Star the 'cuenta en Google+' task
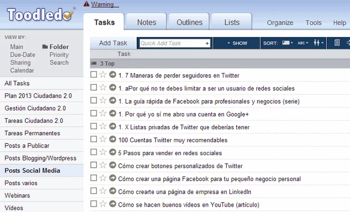This screenshot has height=212, width=350. [x=103, y=113]
